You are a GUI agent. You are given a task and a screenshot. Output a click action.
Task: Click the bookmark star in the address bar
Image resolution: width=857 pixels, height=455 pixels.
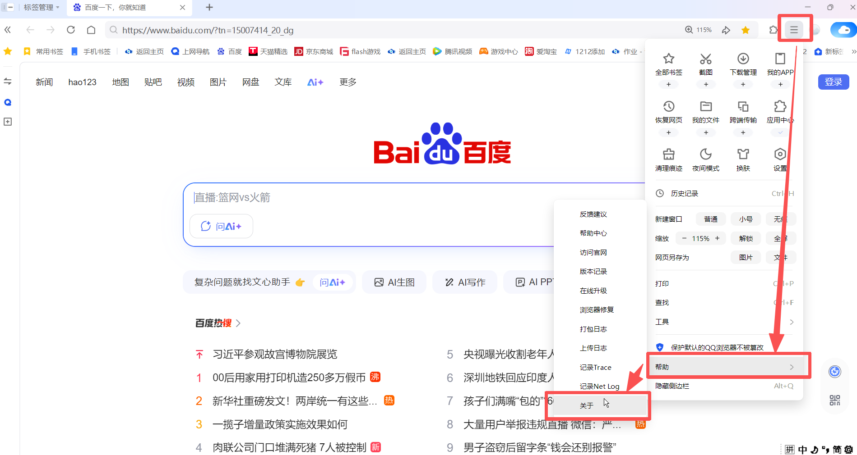[746, 30]
